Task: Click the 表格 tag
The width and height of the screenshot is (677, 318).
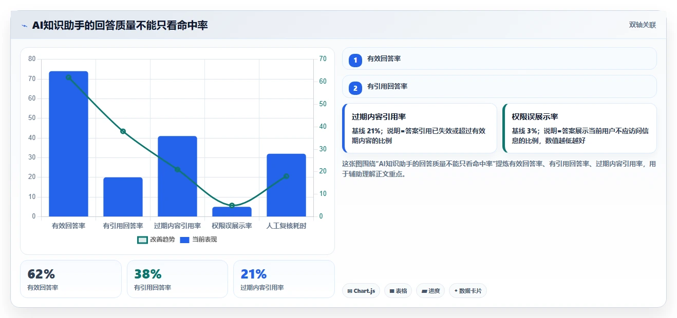Action: (x=398, y=291)
